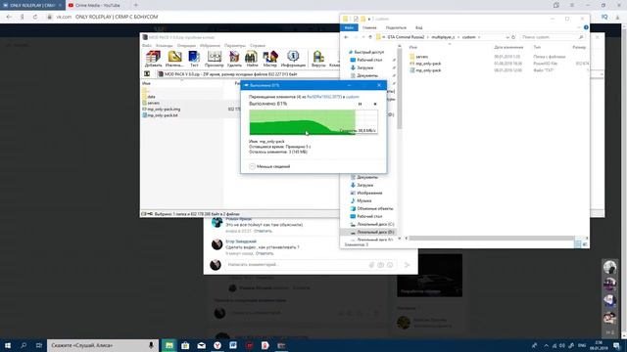
Task: Click the WinRAR Добавить (Add) toolbar icon
Action: point(153,59)
